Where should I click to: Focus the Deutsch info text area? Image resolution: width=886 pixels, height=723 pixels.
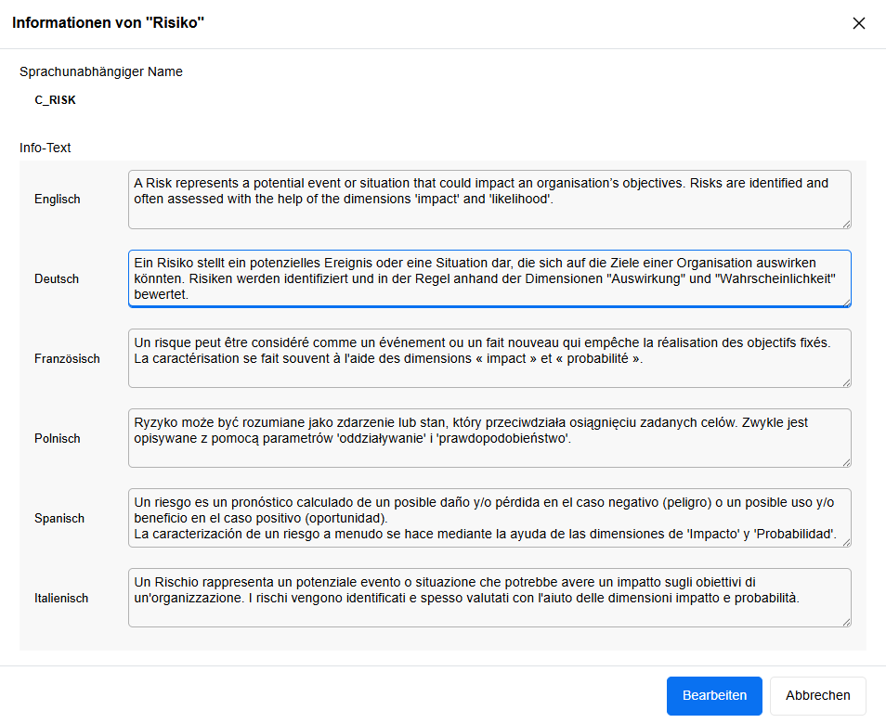(489, 278)
